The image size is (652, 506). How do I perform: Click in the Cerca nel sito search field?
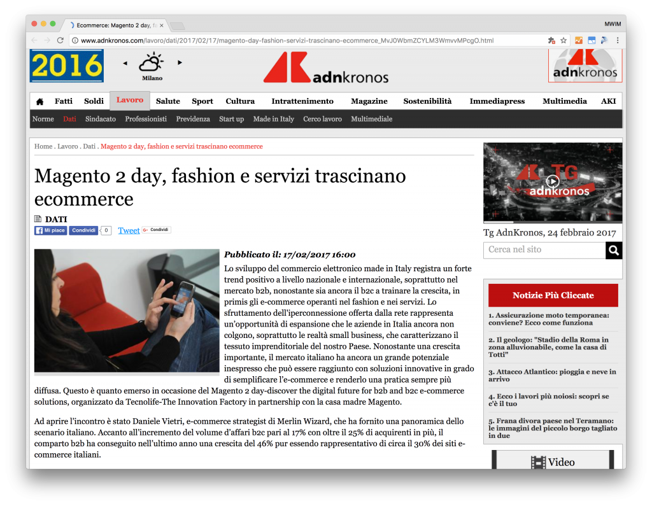[x=544, y=250]
